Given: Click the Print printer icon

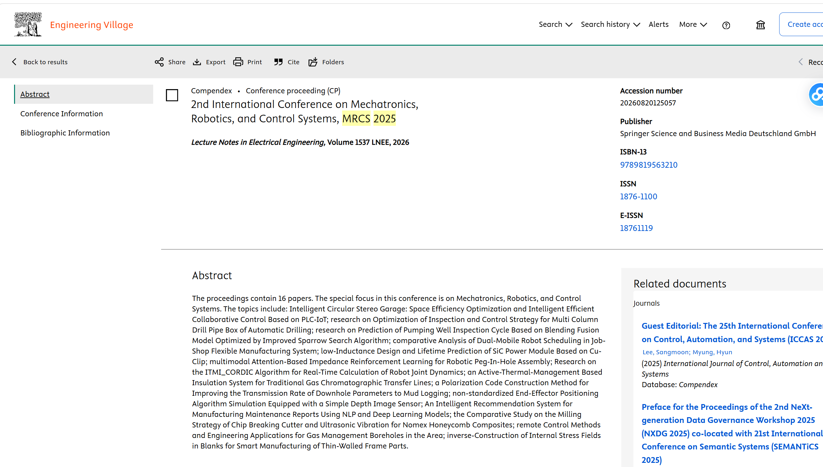Looking at the screenshot, I should (238, 62).
